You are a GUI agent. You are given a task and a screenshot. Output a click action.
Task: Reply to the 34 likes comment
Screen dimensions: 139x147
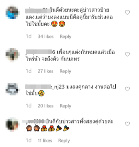66,37
